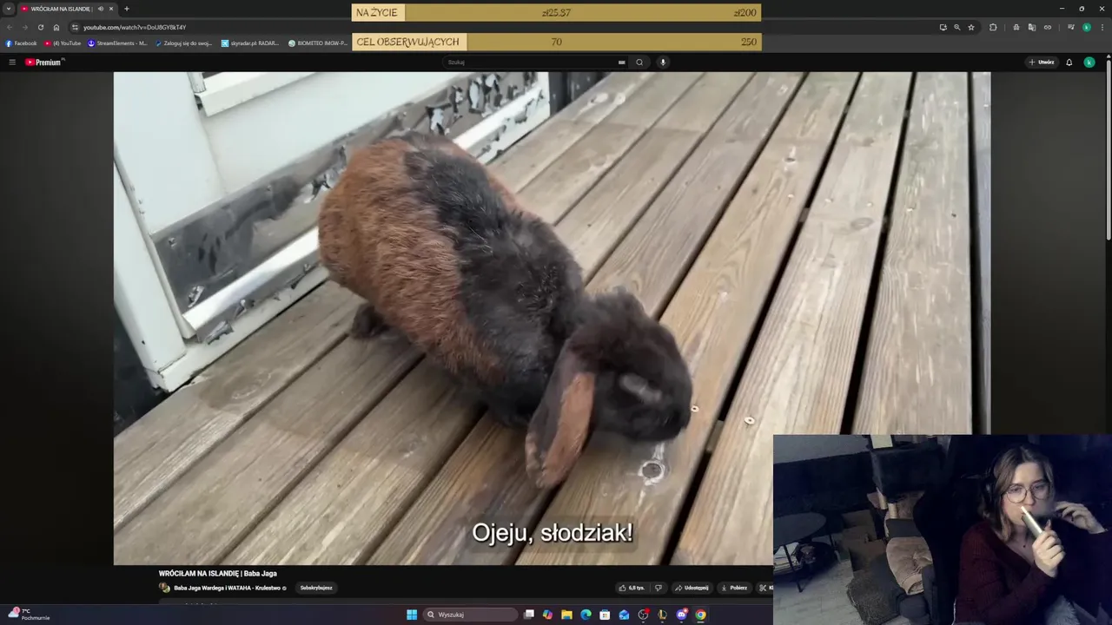Open the skyradar.pl RADAR bookmark
The image size is (1112, 625).
251,43
